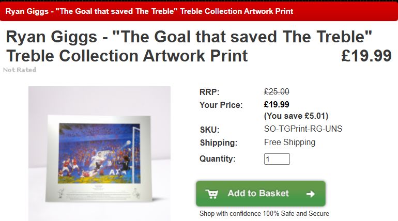Click the "Shop with confidence" security note
The image size is (398, 221).
(264, 213)
